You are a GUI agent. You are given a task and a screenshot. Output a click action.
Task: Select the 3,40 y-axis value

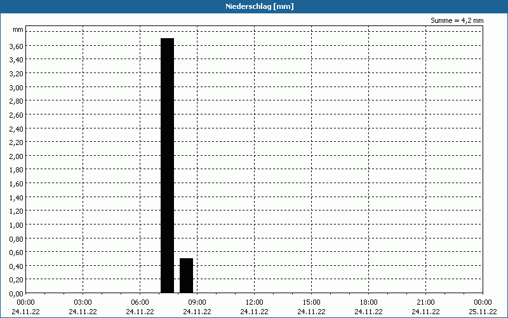pos(17,60)
